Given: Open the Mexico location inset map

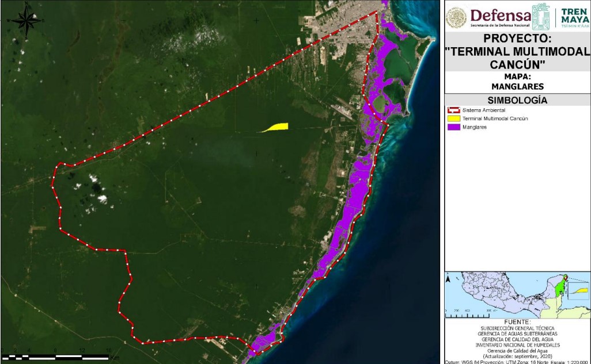Looking at the screenshot, I should [517, 295].
